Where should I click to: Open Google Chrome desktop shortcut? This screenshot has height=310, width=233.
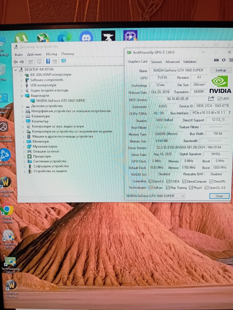[x=7, y=213]
